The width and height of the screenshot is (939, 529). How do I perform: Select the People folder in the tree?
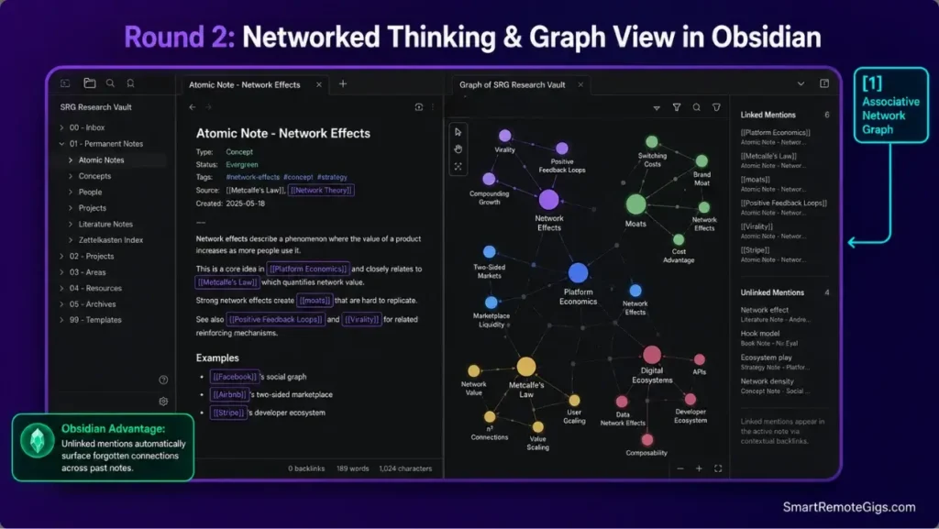pos(90,193)
